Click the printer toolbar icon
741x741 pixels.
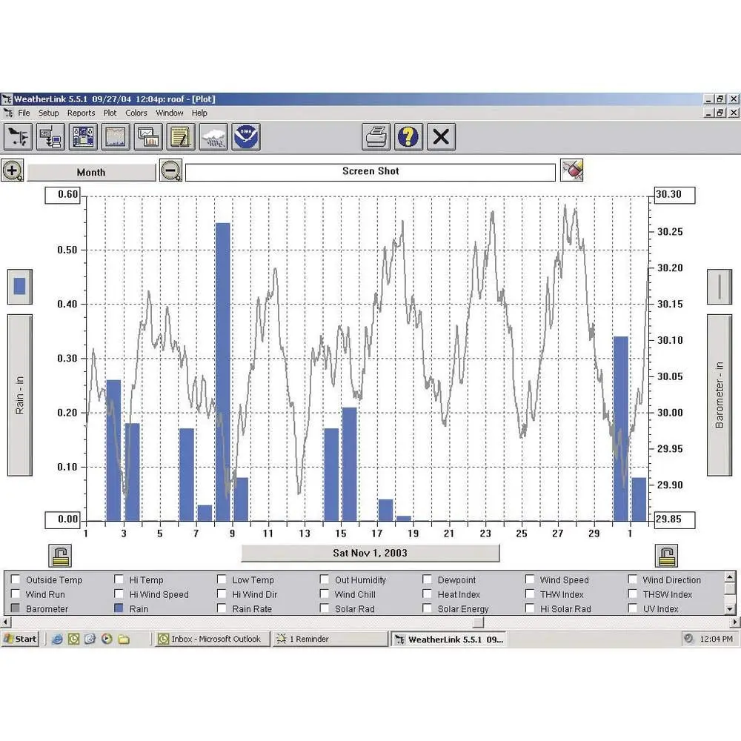pos(376,137)
